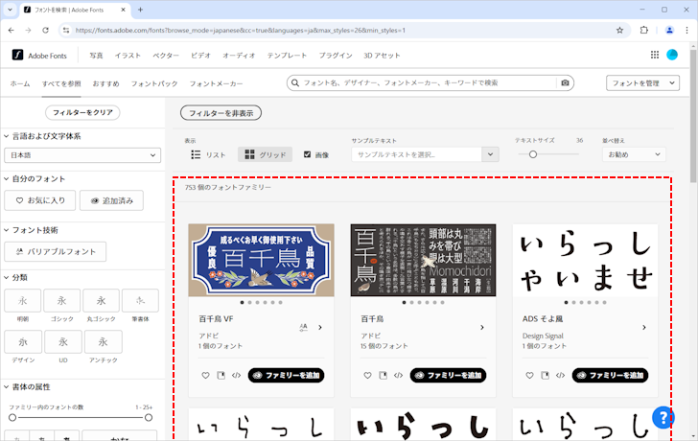This screenshot has width=698, height=441.
Task: Open the browser extensions puzzle icon
Action: tap(643, 31)
